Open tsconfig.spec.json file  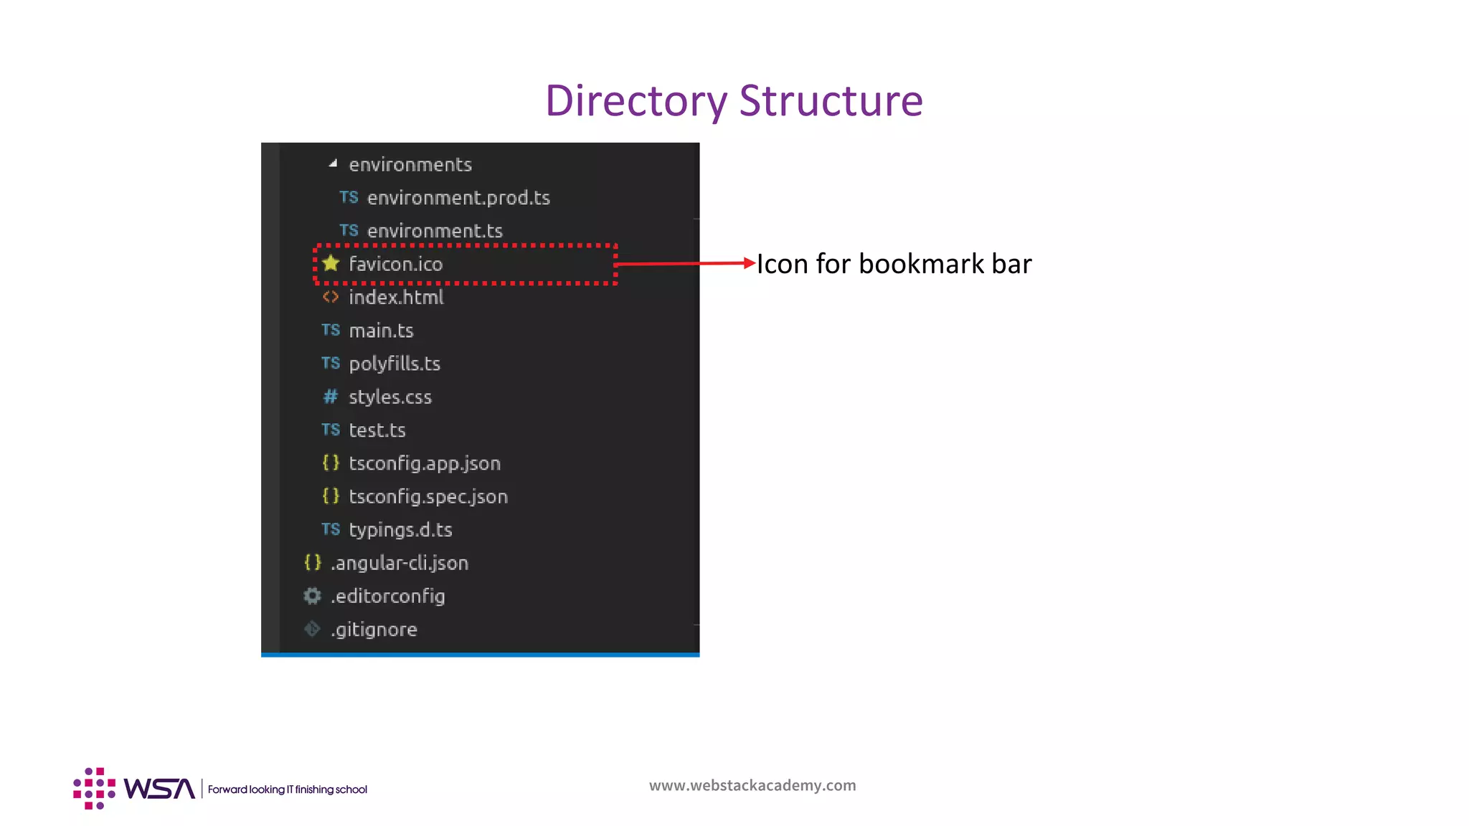(x=428, y=496)
